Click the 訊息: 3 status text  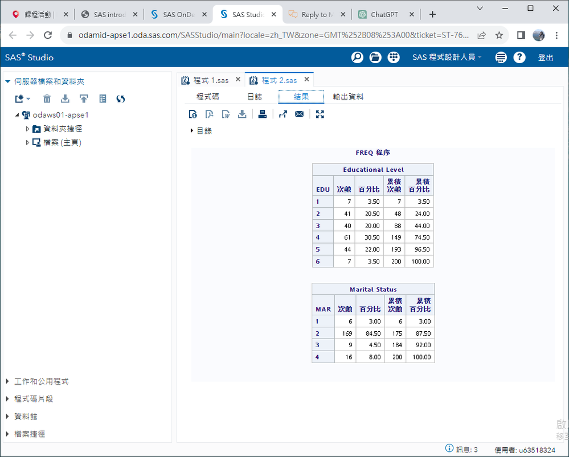(466, 450)
